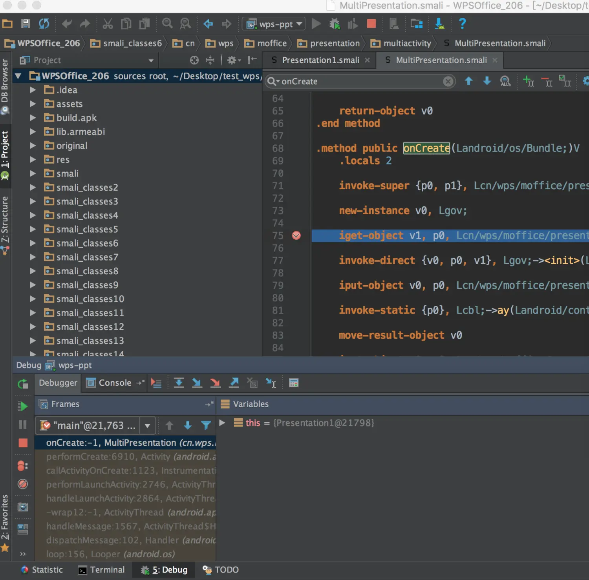
Task: Expand the res folder
Action: (33, 160)
